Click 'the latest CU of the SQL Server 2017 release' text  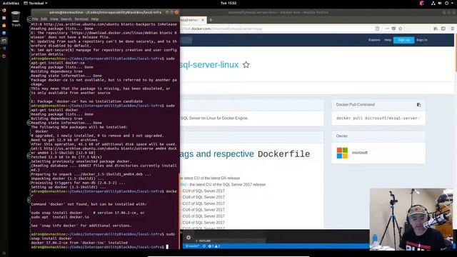[x=227, y=184]
